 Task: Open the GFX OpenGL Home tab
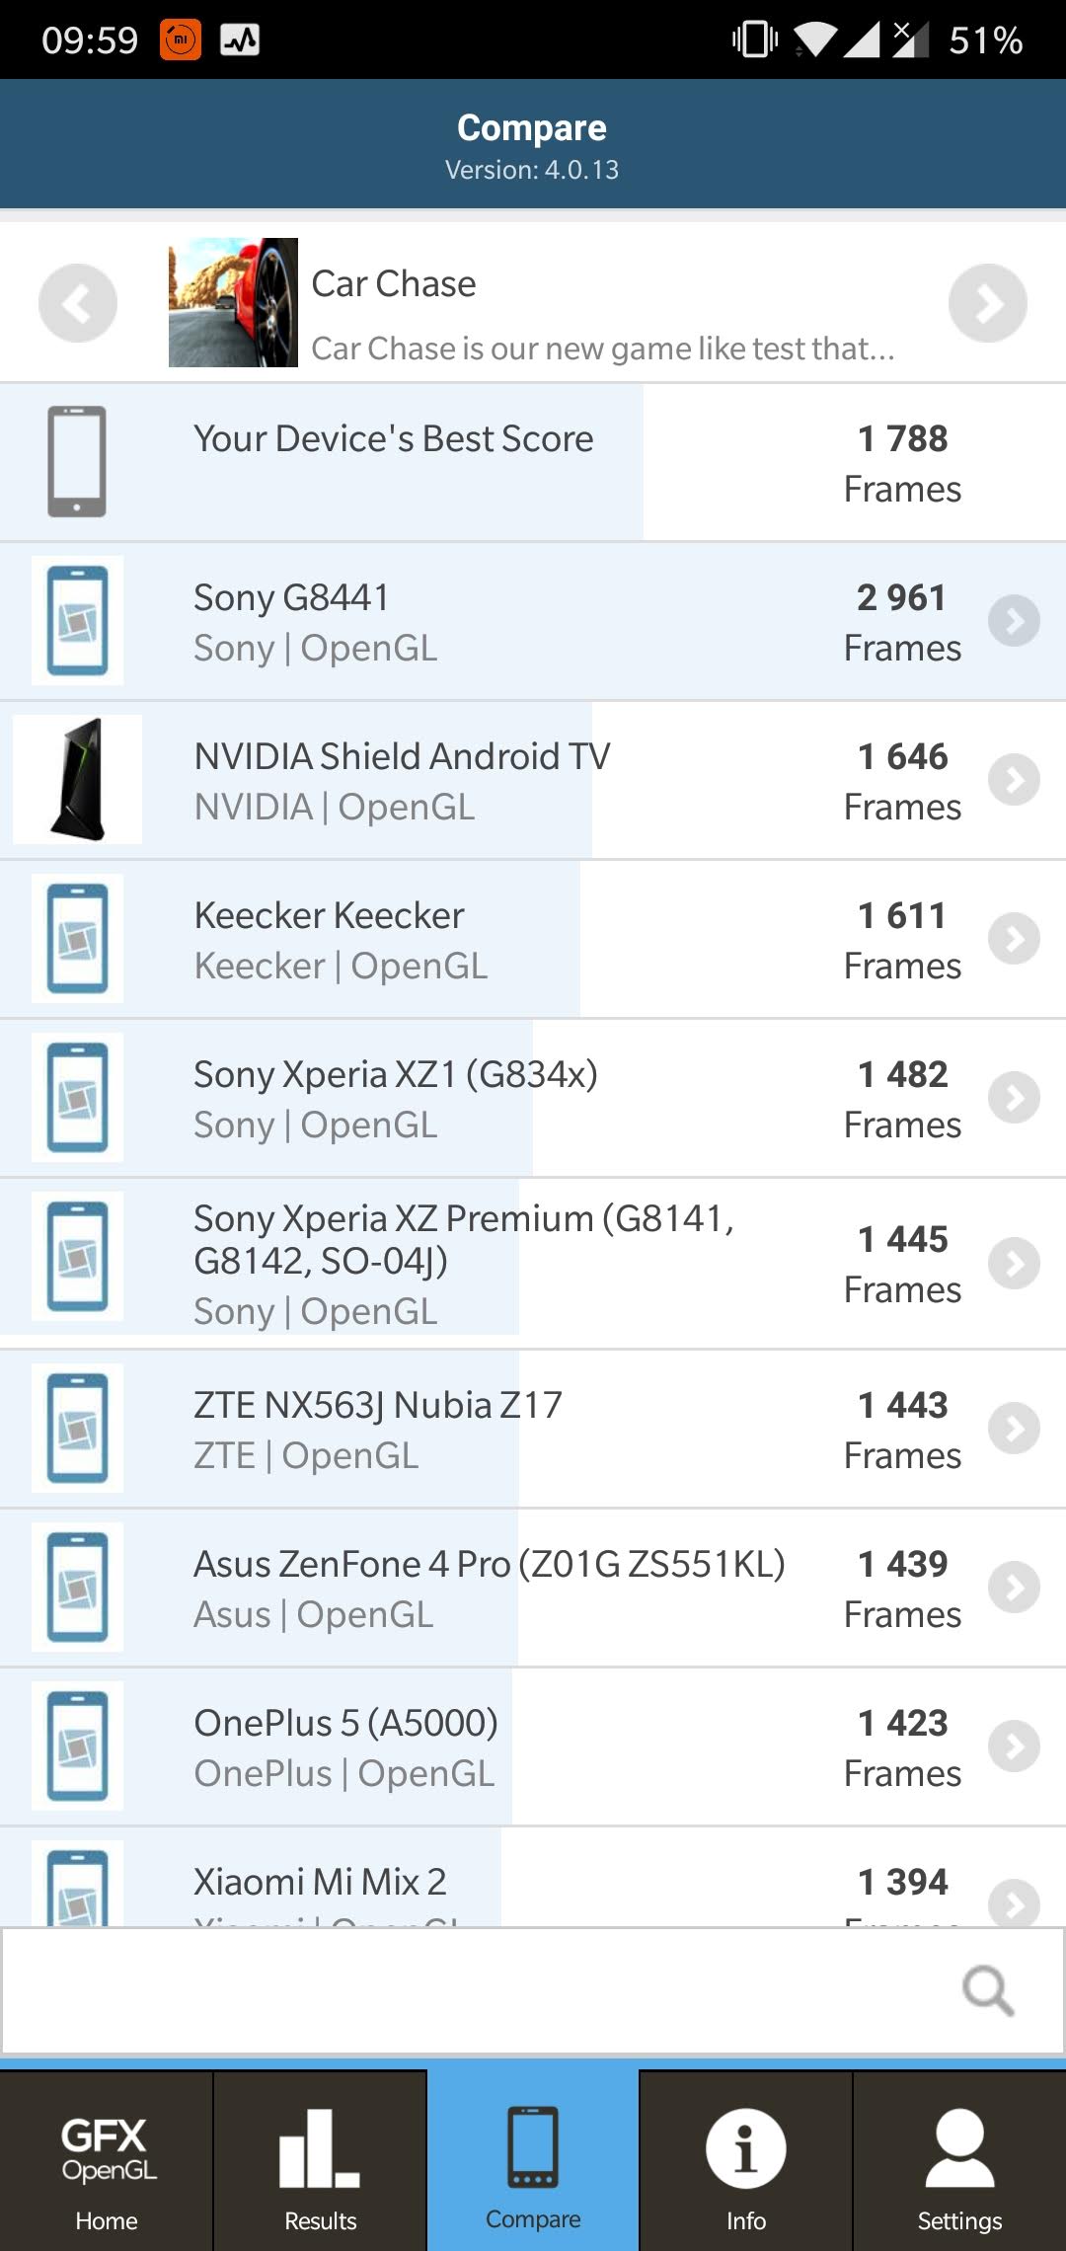(107, 2162)
